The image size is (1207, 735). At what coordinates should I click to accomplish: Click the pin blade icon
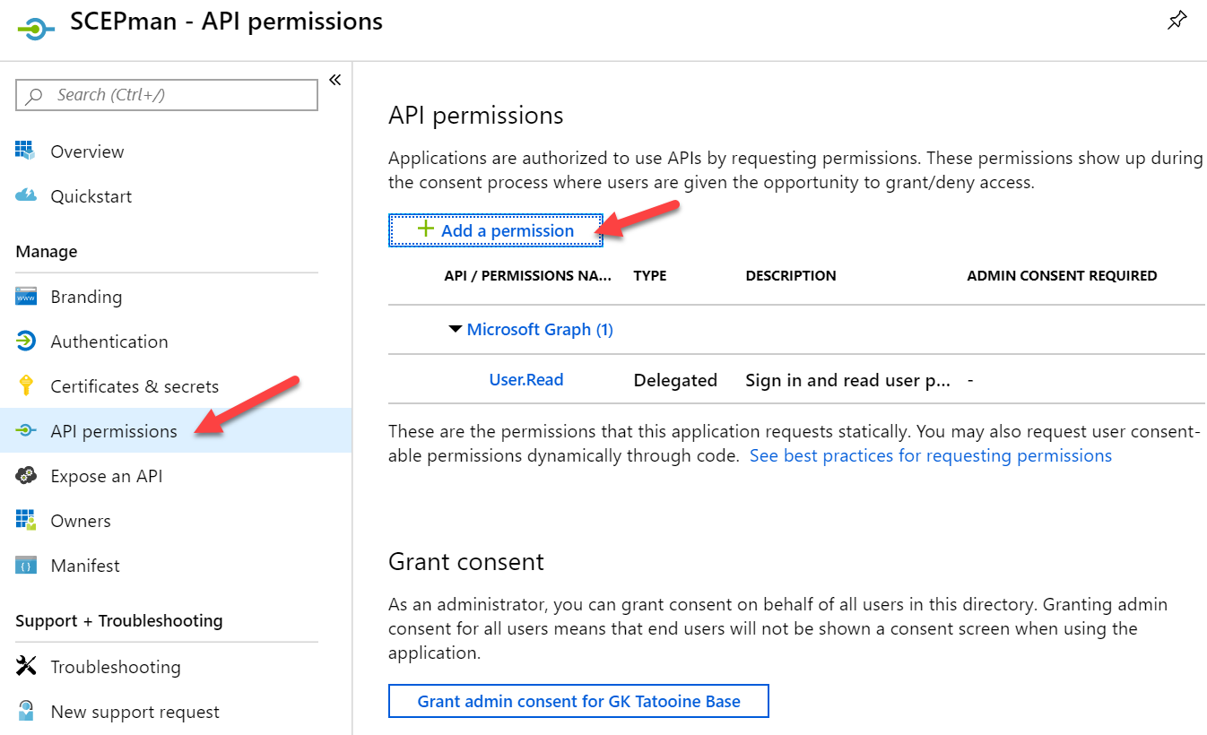pyautogui.click(x=1177, y=22)
